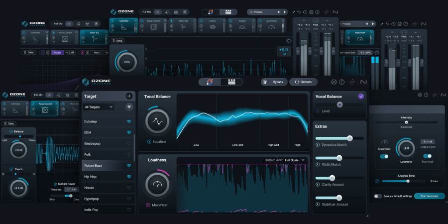Select the Hip-Hop target
This screenshot has width=448, height=224.
[108, 177]
